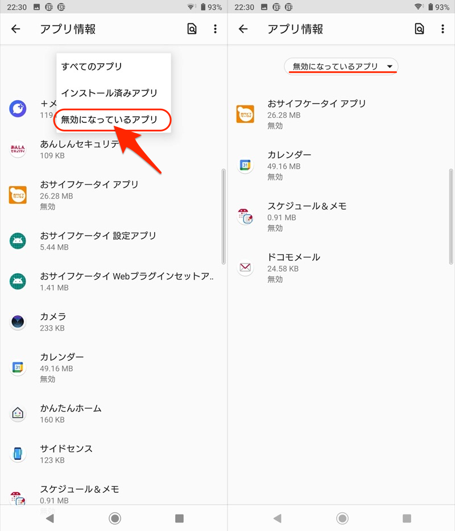Open カメラ app icon in list

click(x=18, y=322)
